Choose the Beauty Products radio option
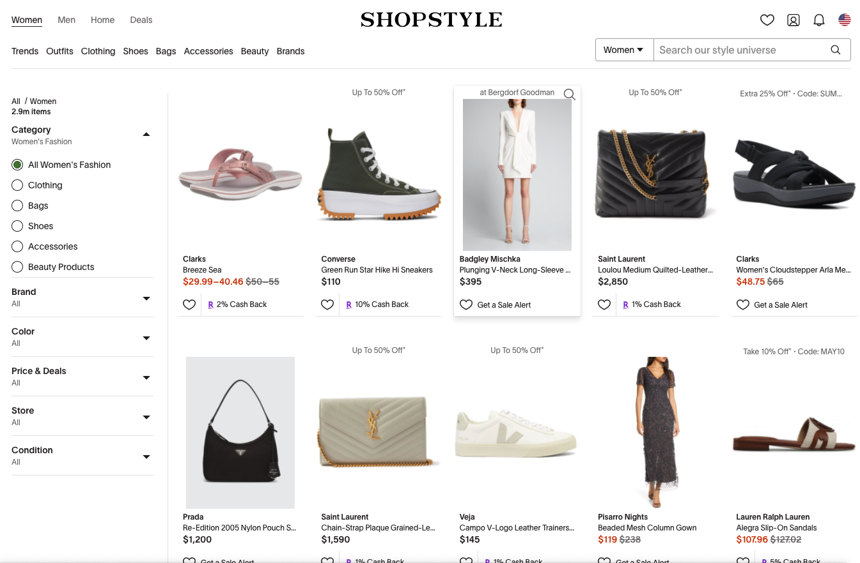This screenshot has width=860, height=563. pos(17,267)
